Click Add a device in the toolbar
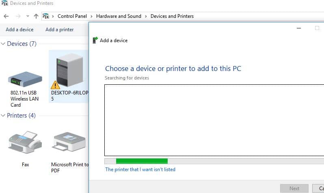 (x=19, y=30)
